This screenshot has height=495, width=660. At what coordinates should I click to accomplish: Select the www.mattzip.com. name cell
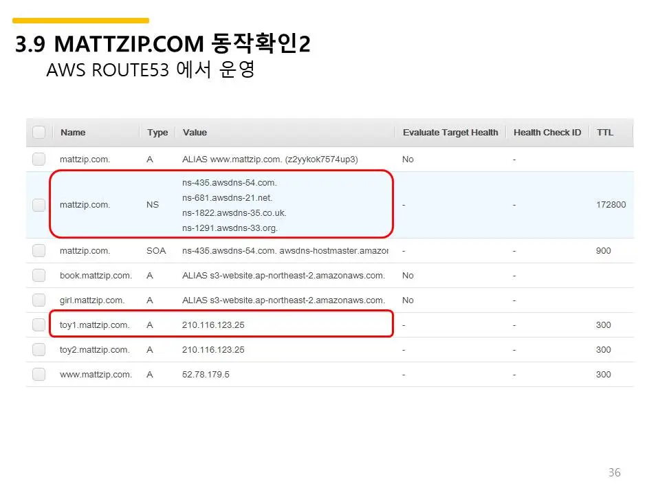click(96, 374)
